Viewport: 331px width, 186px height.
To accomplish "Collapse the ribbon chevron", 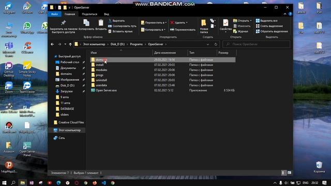I will click(x=285, y=14).
